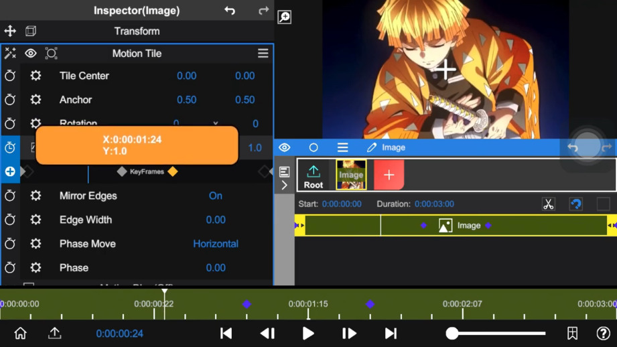Click the circle icon in blue bar
Screen dimensions: 617x347
tap(314, 147)
